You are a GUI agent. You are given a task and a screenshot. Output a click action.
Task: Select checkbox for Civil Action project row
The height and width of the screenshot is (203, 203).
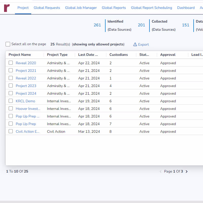[x=11, y=131]
